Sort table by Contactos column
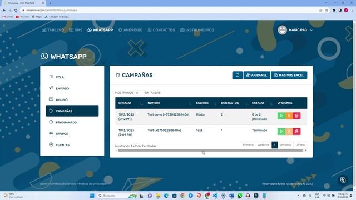 point(233,103)
